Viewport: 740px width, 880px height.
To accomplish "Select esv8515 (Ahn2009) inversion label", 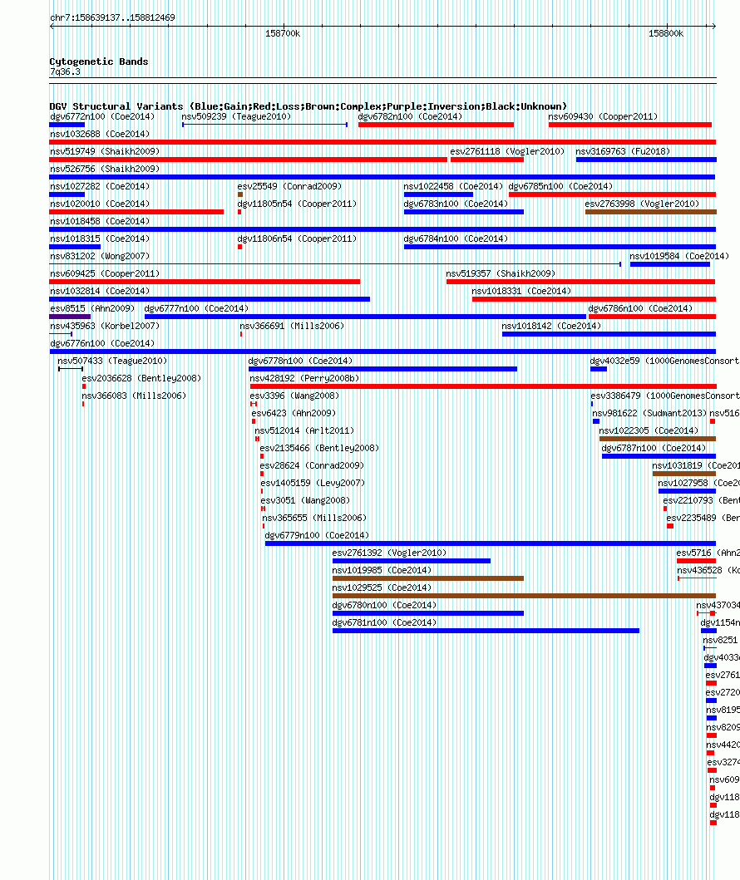I will [92, 308].
